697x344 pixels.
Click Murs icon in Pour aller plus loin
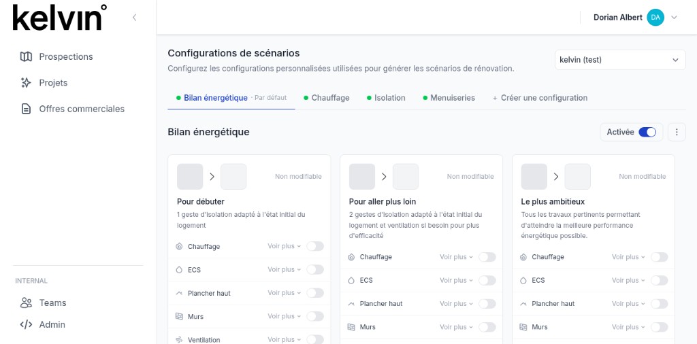(351, 327)
